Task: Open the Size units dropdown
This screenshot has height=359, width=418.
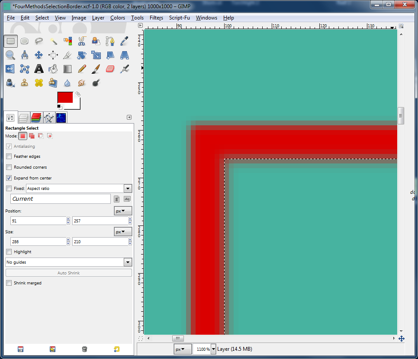Action: click(x=123, y=231)
